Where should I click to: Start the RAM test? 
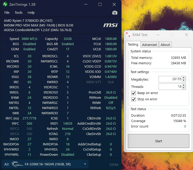coord(159,141)
